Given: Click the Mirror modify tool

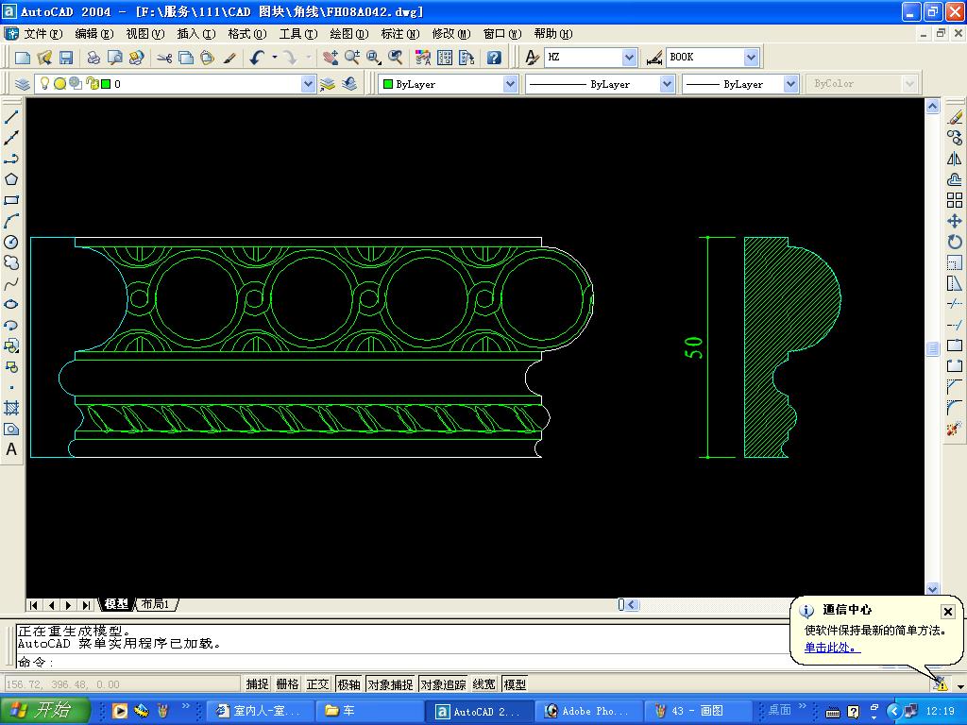Looking at the screenshot, I should pyautogui.click(x=954, y=159).
